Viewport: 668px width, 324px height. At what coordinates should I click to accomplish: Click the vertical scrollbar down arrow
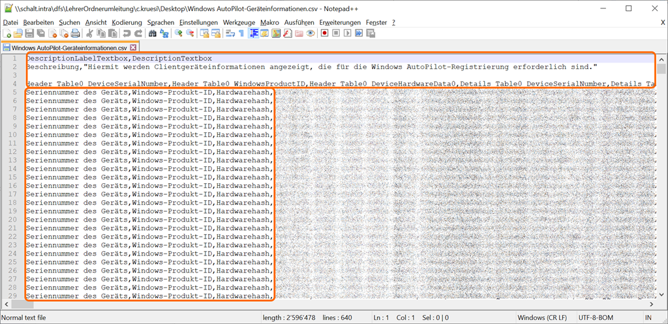[661, 296]
